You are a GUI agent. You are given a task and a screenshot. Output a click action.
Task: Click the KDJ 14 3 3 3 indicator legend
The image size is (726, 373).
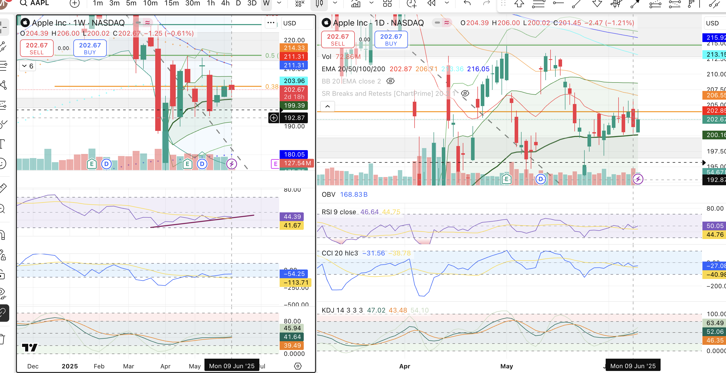coord(342,310)
